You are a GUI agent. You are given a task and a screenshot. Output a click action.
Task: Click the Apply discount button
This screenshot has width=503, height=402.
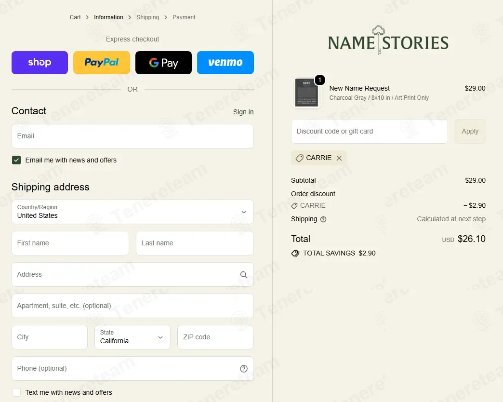coord(470,131)
